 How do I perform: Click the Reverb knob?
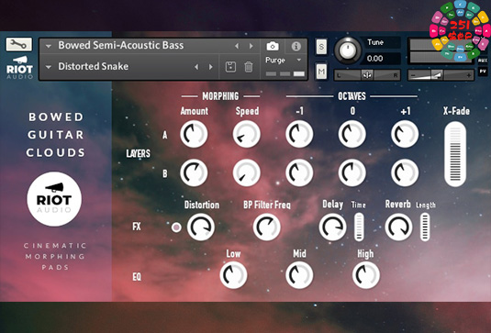398,228
